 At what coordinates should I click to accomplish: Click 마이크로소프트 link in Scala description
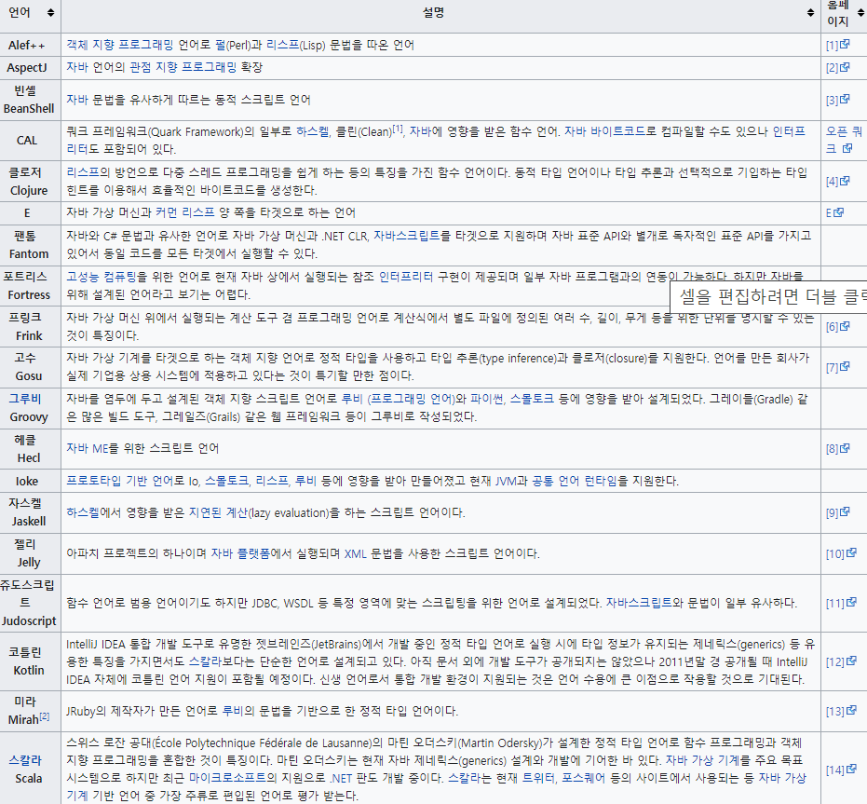(227, 778)
